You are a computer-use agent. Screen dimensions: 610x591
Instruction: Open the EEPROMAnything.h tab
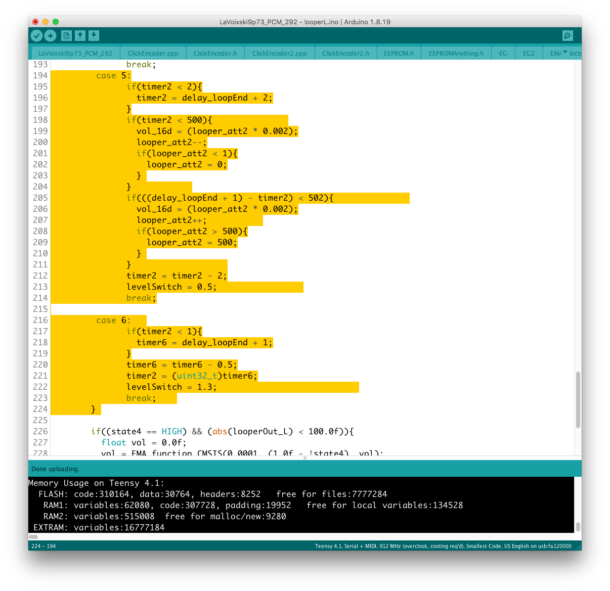456,53
